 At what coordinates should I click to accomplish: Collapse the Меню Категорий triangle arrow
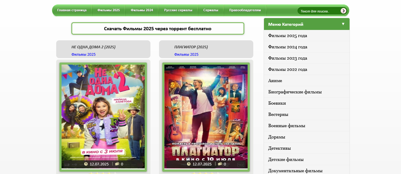[343, 24]
